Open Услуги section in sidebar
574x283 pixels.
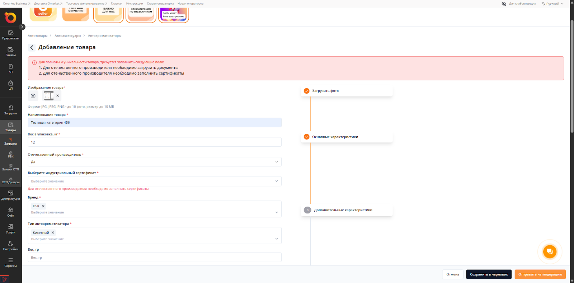pos(10,229)
